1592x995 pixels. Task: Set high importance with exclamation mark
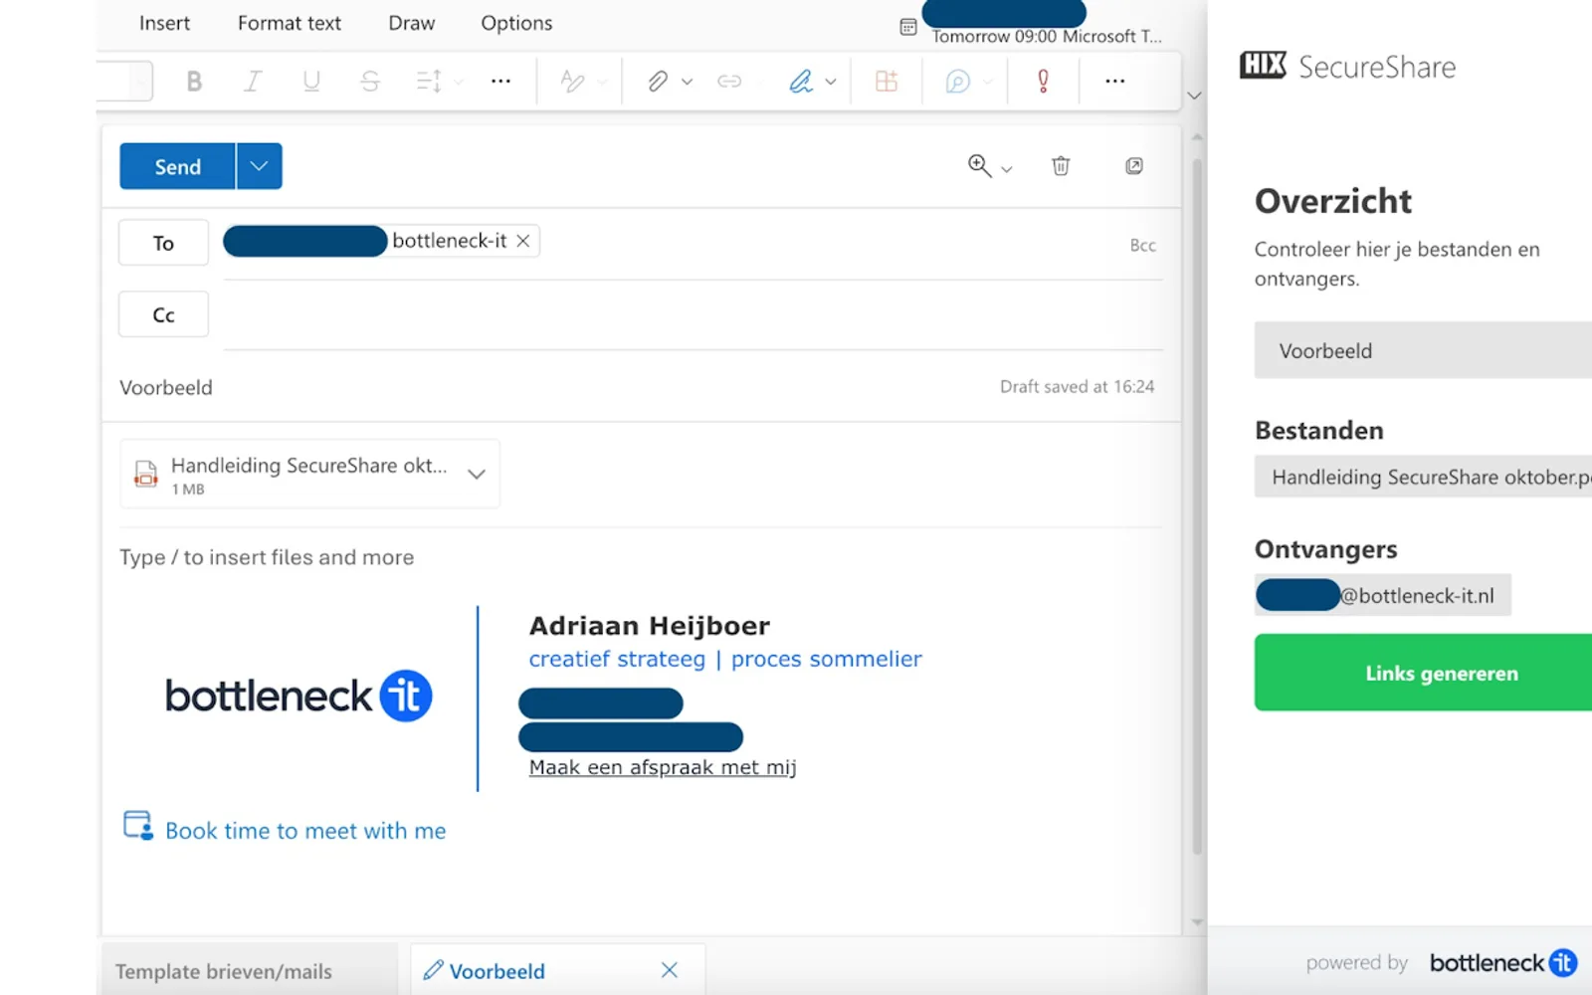point(1043,82)
